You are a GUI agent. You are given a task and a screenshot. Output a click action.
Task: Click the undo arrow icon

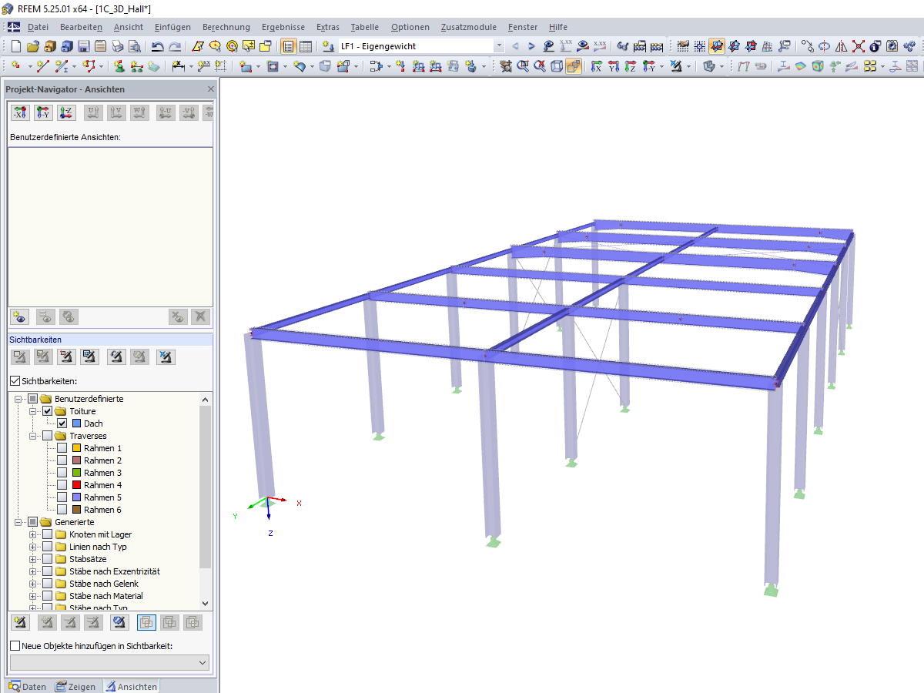click(x=157, y=46)
